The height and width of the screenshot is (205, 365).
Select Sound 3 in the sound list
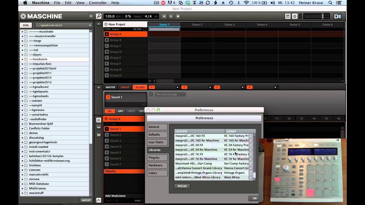(124, 141)
